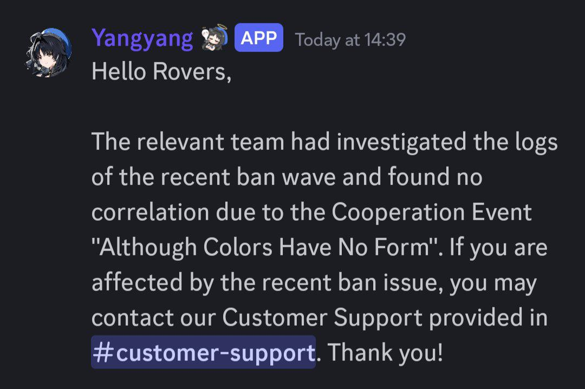Click the APP bot badge
Screen dimensions: 585x389
click(258, 38)
